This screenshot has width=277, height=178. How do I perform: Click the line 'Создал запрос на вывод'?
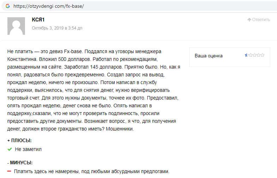coord(86,75)
